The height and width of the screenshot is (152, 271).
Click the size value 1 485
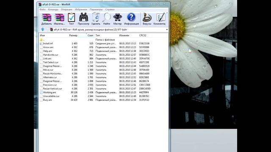75,43
